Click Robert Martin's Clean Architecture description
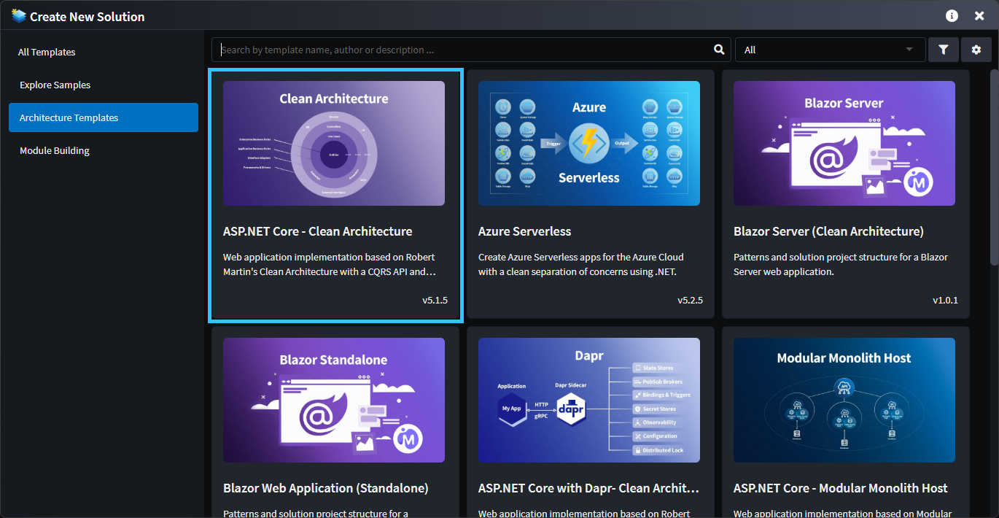 (330, 264)
